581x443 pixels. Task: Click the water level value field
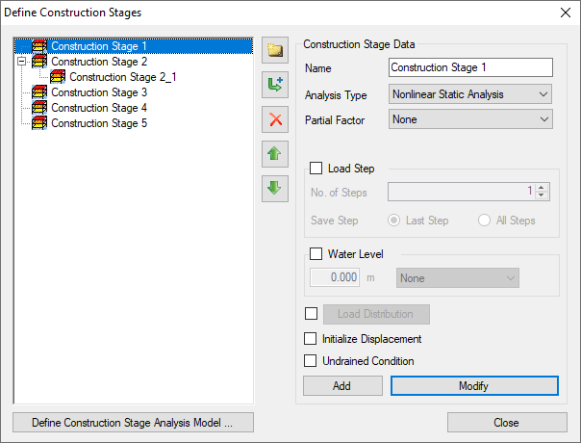tap(335, 277)
